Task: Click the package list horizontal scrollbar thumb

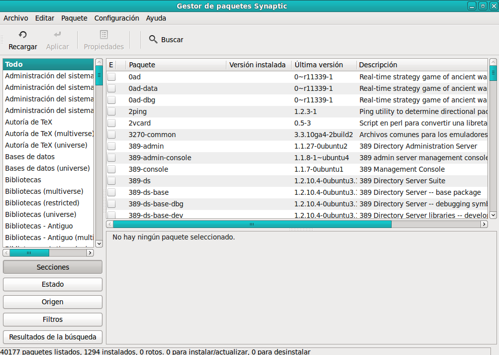Action: (252, 224)
